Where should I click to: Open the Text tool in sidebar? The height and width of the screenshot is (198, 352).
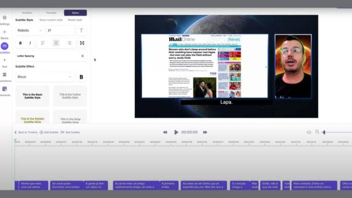pyautogui.click(x=5, y=61)
